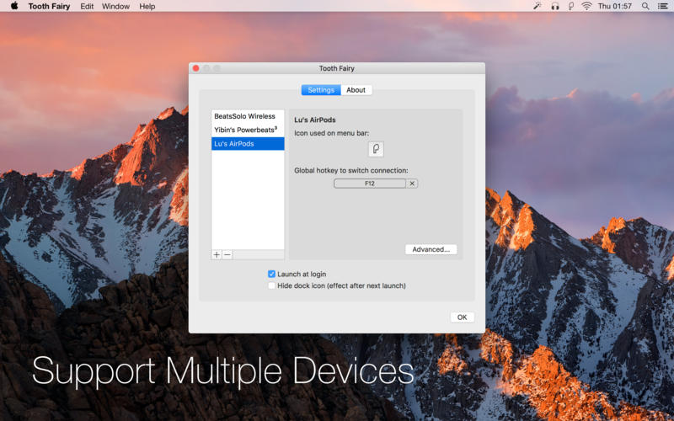Remove selected device with minus button
The height and width of the screenshot is (421, 674).
click(x=227, y=254)
